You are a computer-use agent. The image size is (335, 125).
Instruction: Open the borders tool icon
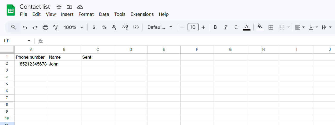click(271, 27)
